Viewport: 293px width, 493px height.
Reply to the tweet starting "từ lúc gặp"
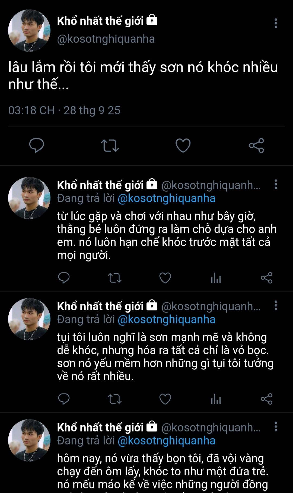pyautogui.click(x=64, y=278)
